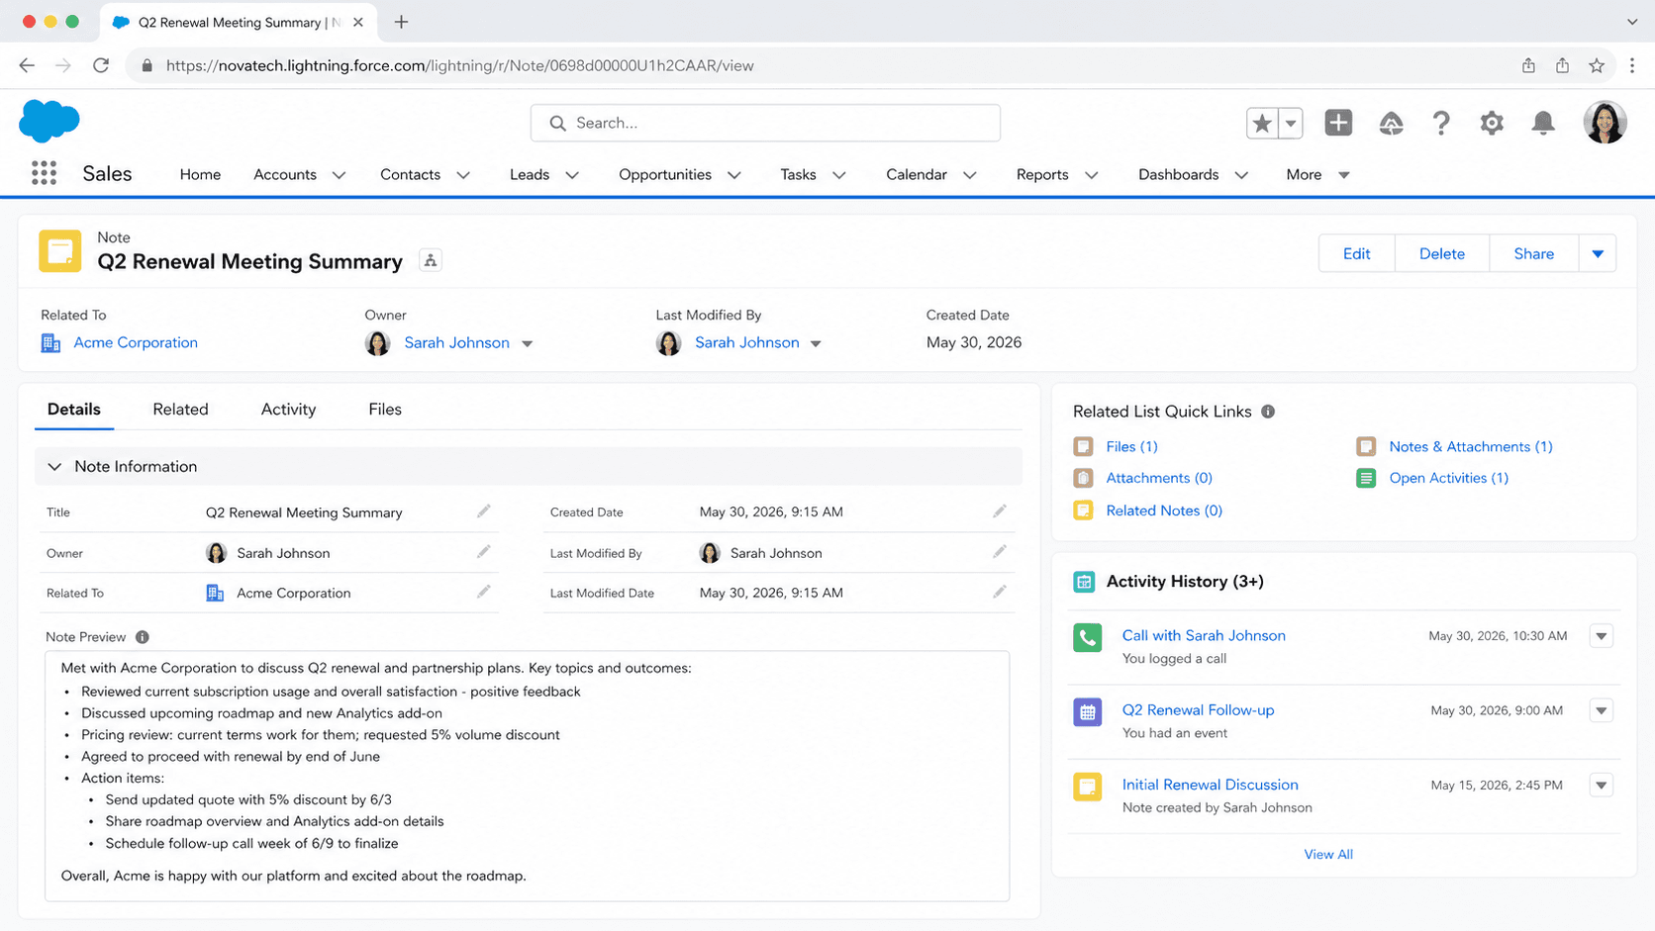The image size is (1655, 931).
Task: Click the info icon next to Note Preview
Action: (x=143, y=637)
